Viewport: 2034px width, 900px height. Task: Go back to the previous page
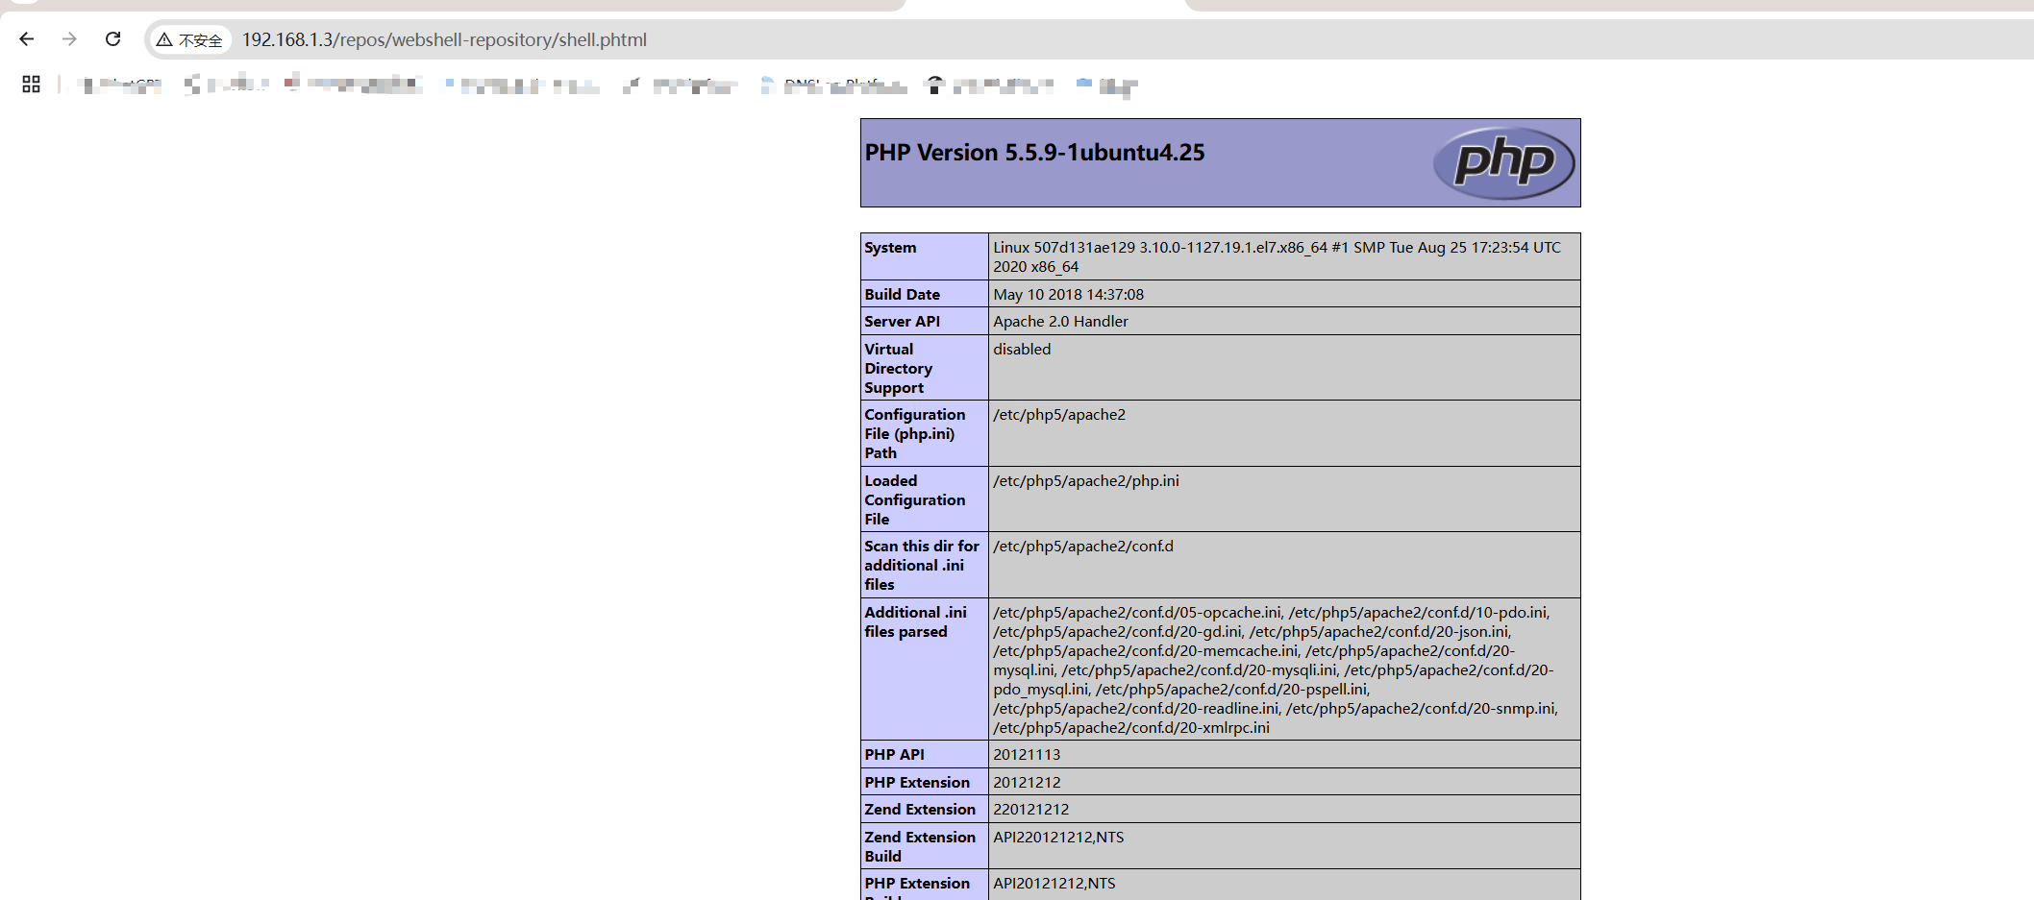coord(27,39)
